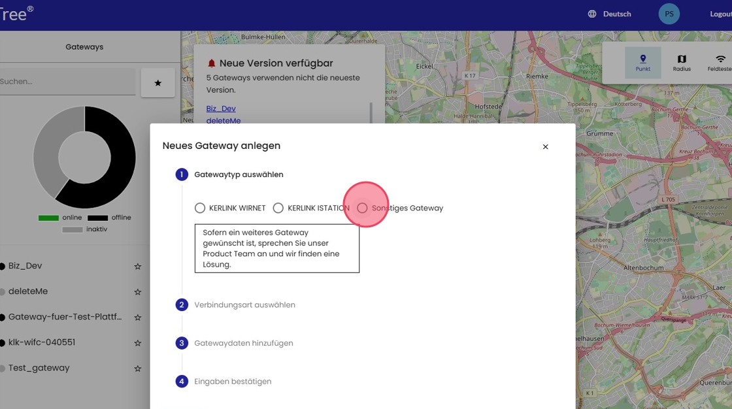Viewport: 732px width, 409px height.
Task: Select Sonstiges Gateway radio option
Action: click(362, 208)
